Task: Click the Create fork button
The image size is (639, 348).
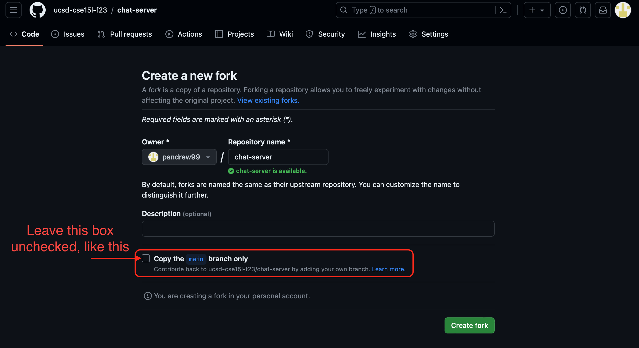Action: (x=469, y=325)
